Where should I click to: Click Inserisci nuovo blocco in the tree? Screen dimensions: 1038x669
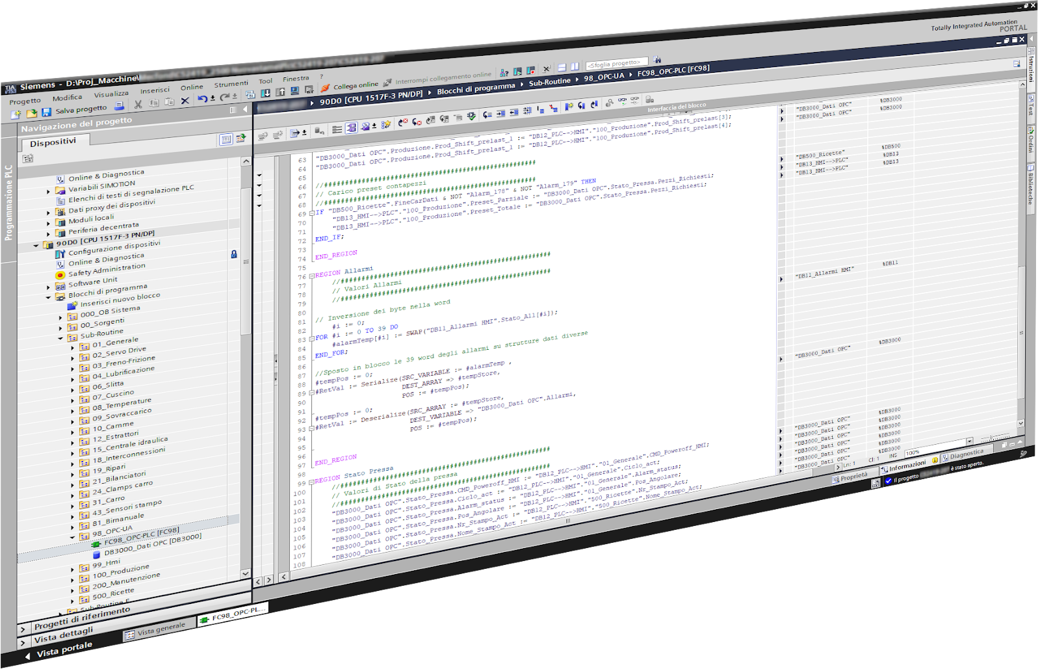(x=120, y=299)
